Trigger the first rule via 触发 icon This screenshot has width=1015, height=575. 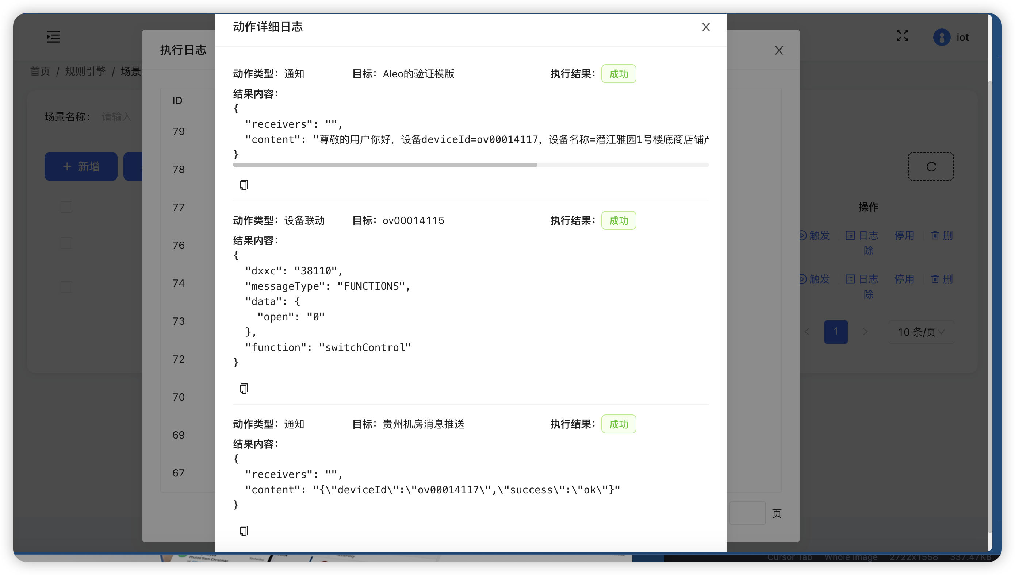tap(814, 236)
